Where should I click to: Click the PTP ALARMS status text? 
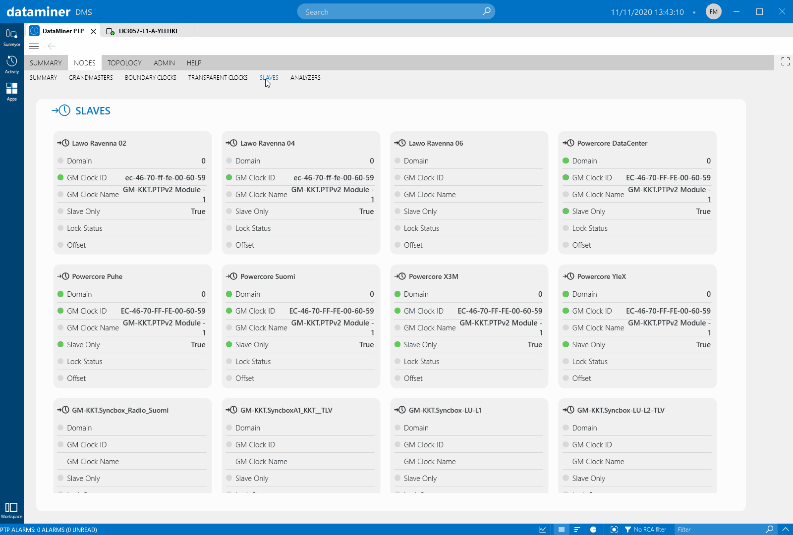tap(49, 530)
